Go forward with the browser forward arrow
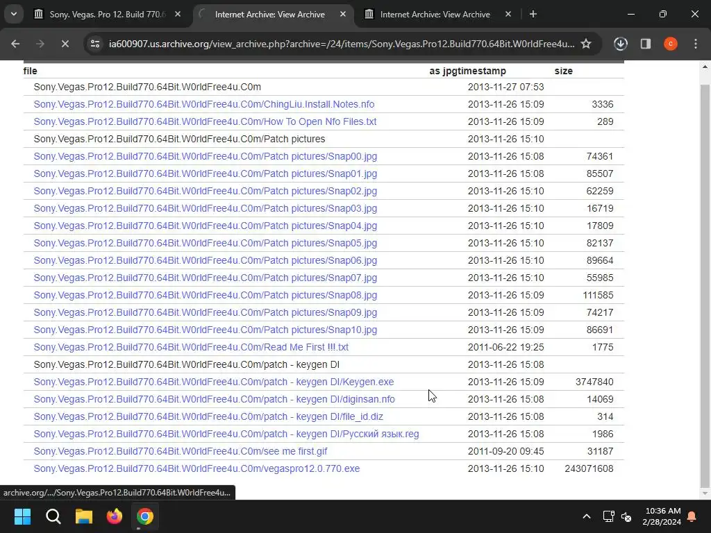 point(40,44)
